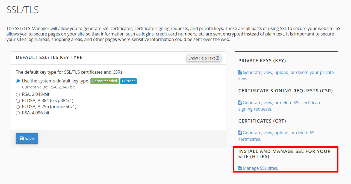Choose ECDSA, P-384 (secp384r1) key type
351x184 pixels.
18,101
